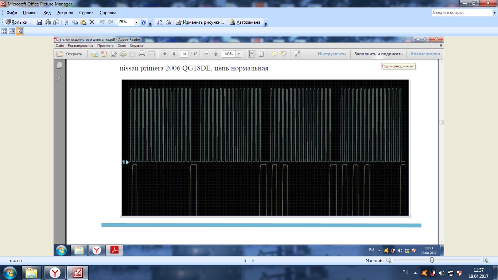Open Picture Manager's Справка menu

point(108,13)
